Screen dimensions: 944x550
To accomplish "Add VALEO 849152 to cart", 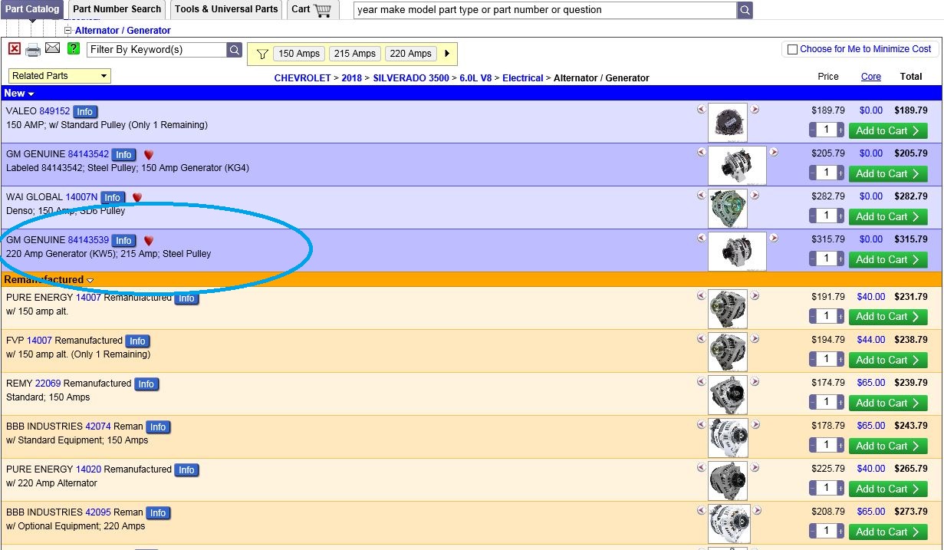I will point(888,130).
